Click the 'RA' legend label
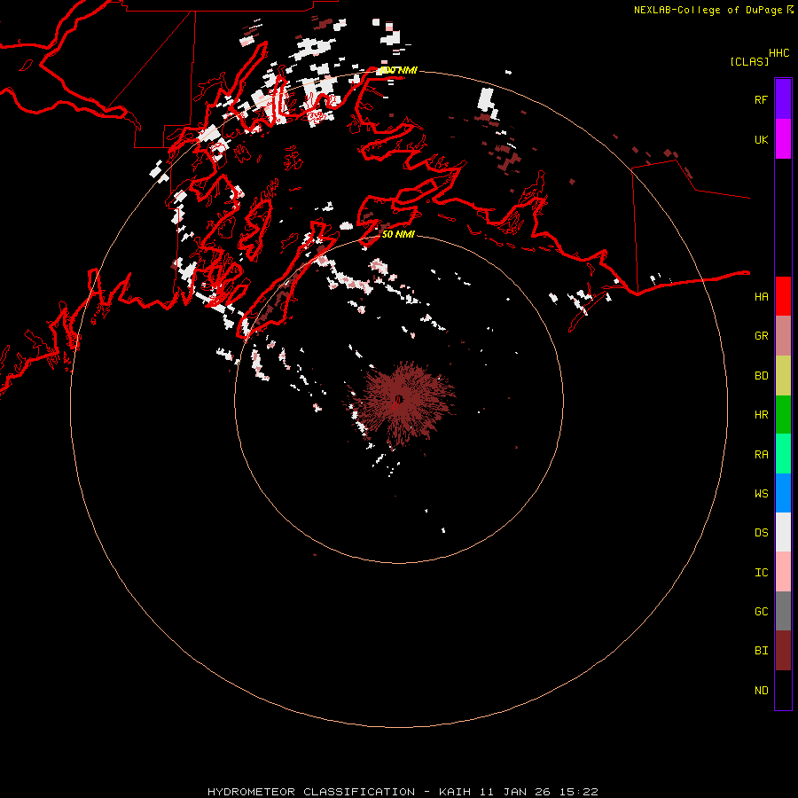Viewport: 798px width, 798px height. [x=761, y=455]
